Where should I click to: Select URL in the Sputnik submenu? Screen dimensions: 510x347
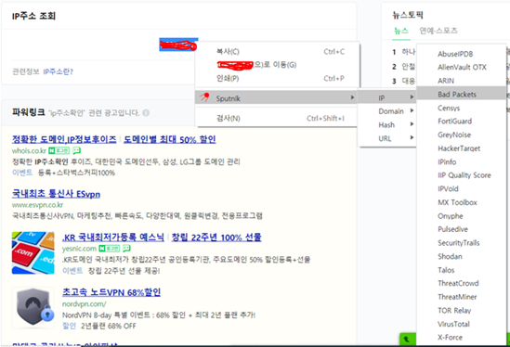[x=386, y=138]
